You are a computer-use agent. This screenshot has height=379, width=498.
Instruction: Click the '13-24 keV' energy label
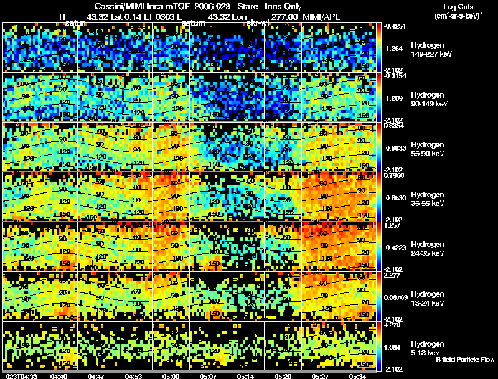pos(428,303)
